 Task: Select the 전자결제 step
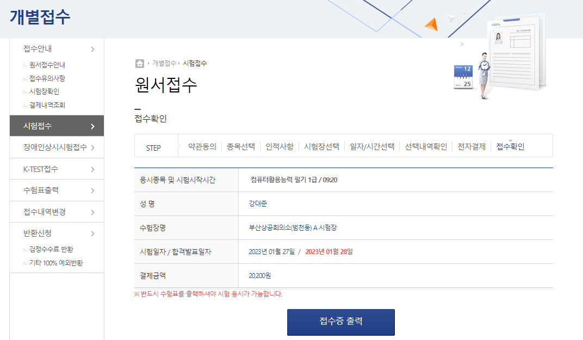click(472, 146)
